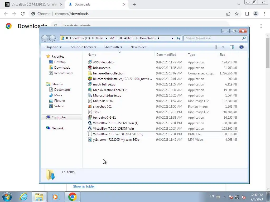Select the mash_full_setup file icon
The height and width of the screenshot is (202, 270).
point(90,84)
